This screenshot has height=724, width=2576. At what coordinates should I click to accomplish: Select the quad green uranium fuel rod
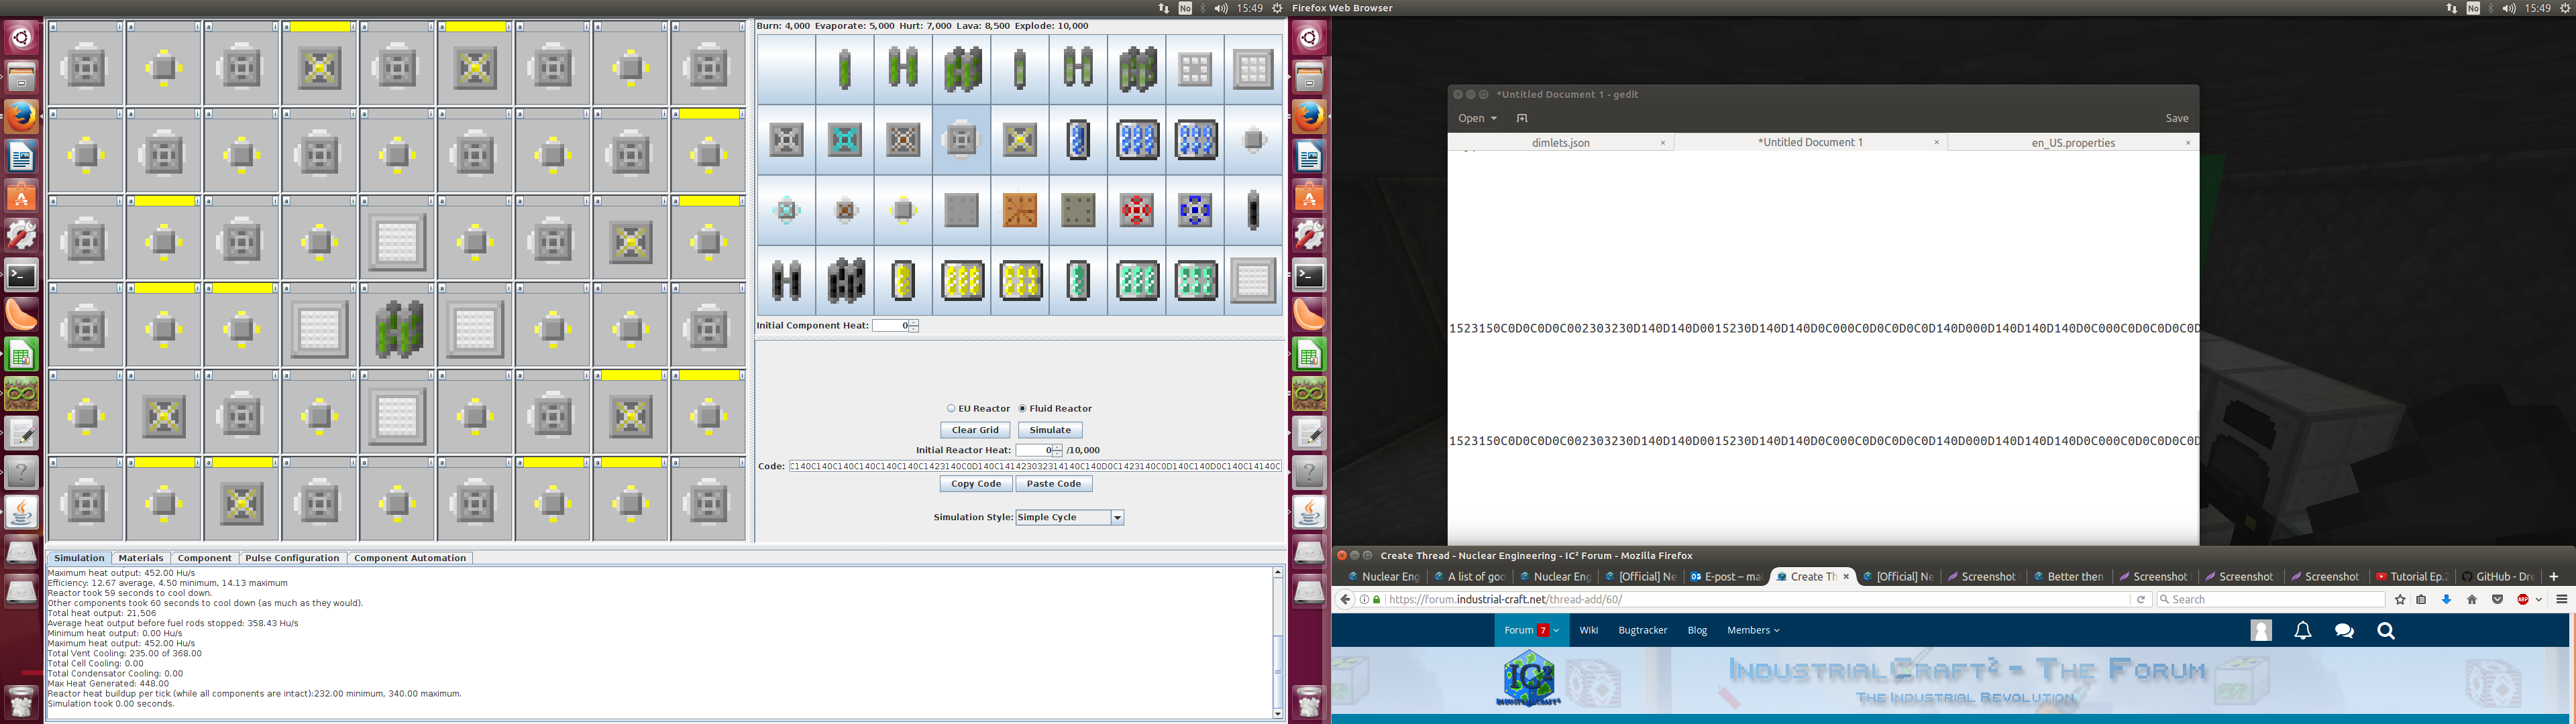962,69
